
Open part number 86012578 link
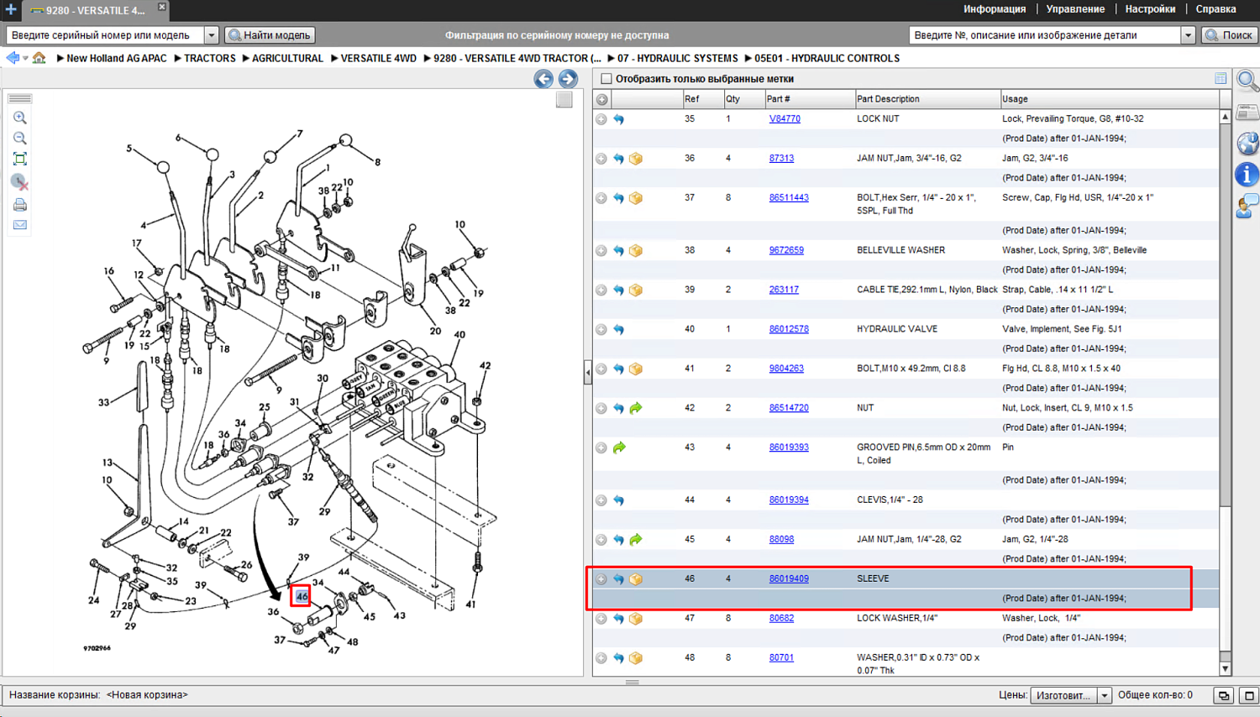click(x=789, y=329)
